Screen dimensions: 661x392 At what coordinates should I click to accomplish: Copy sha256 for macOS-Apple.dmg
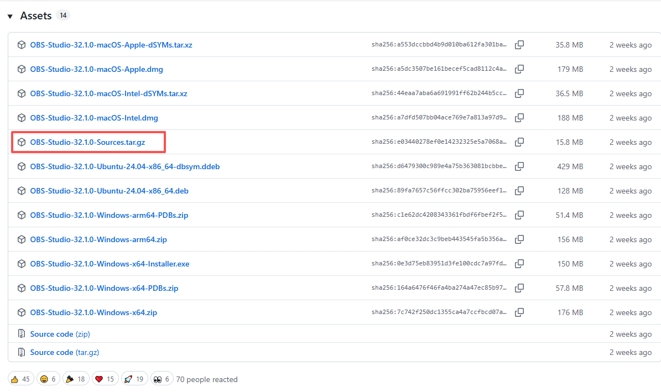pyautogui.click(x=519, y=69)
